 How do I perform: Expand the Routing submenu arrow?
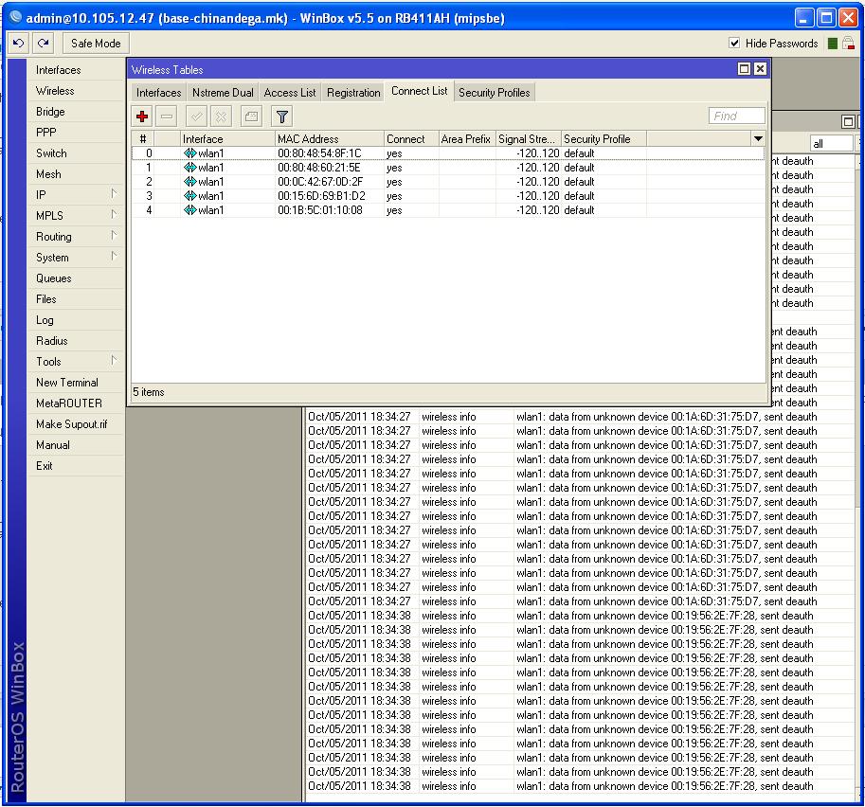point(113,236)
